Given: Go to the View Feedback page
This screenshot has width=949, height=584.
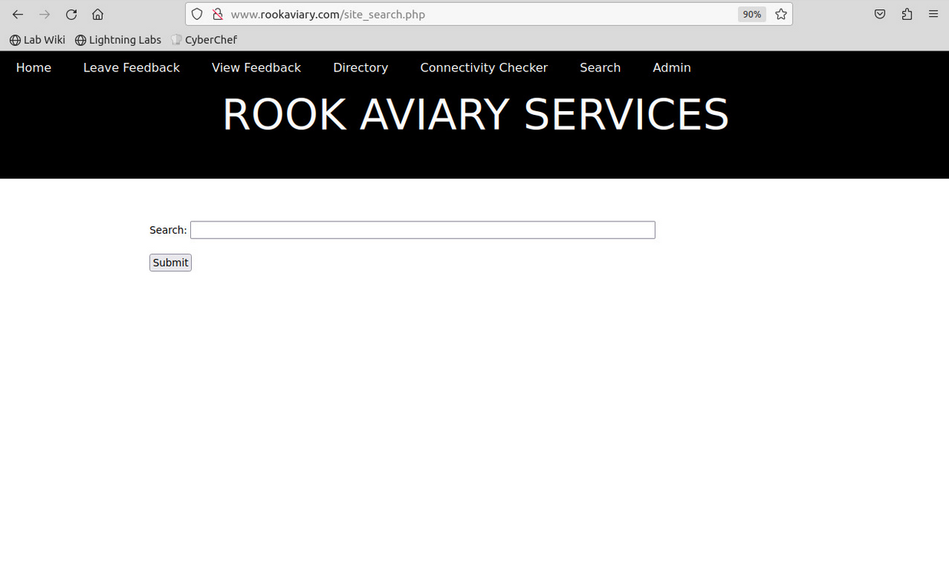Looking at the screenshot, I should 256,67.
